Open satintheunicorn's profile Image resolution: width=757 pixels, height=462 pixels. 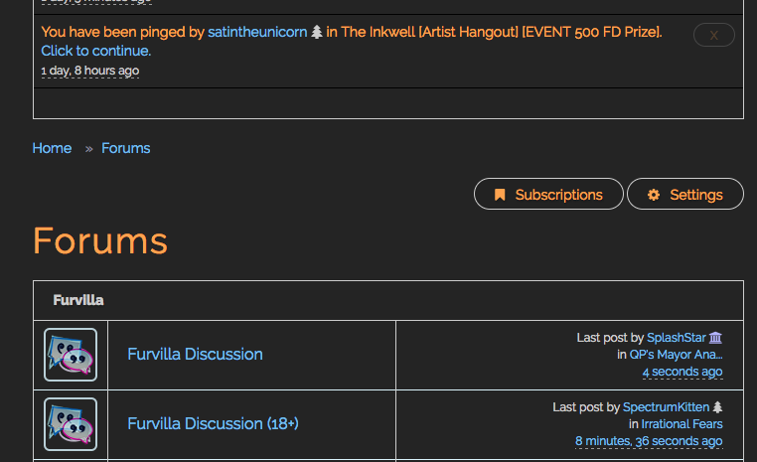257,32
